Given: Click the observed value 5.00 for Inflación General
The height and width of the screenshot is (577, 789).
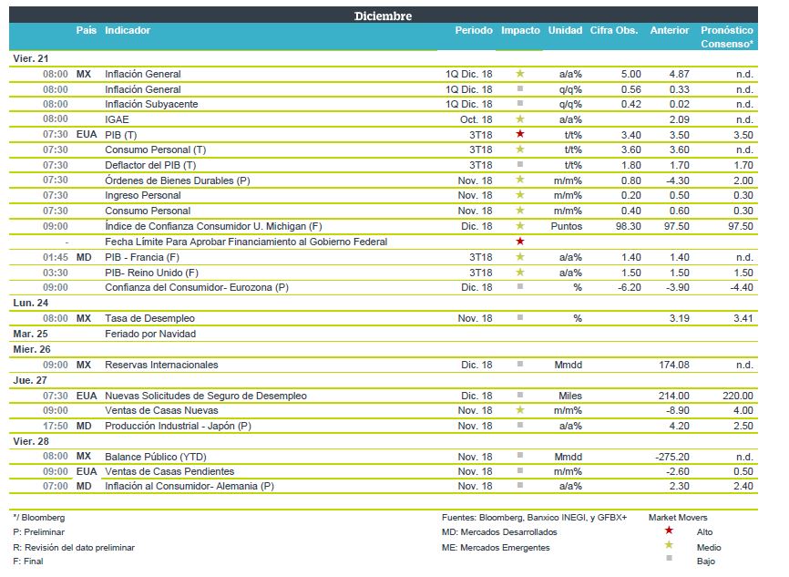Looking at the screenshot, I should point(631,74).
